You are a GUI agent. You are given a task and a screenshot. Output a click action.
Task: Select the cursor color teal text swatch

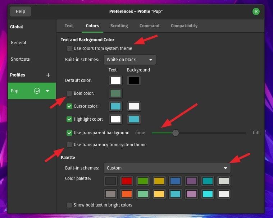click(115, 106)
